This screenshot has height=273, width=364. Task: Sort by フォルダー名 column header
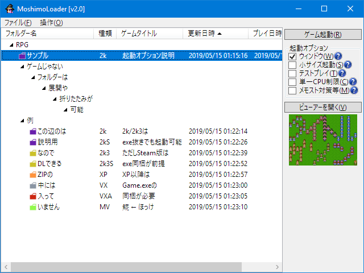pos(47,34)
